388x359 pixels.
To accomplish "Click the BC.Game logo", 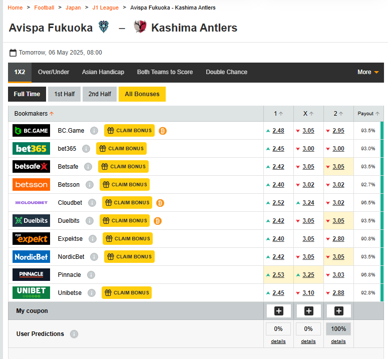I will [31, 130].
